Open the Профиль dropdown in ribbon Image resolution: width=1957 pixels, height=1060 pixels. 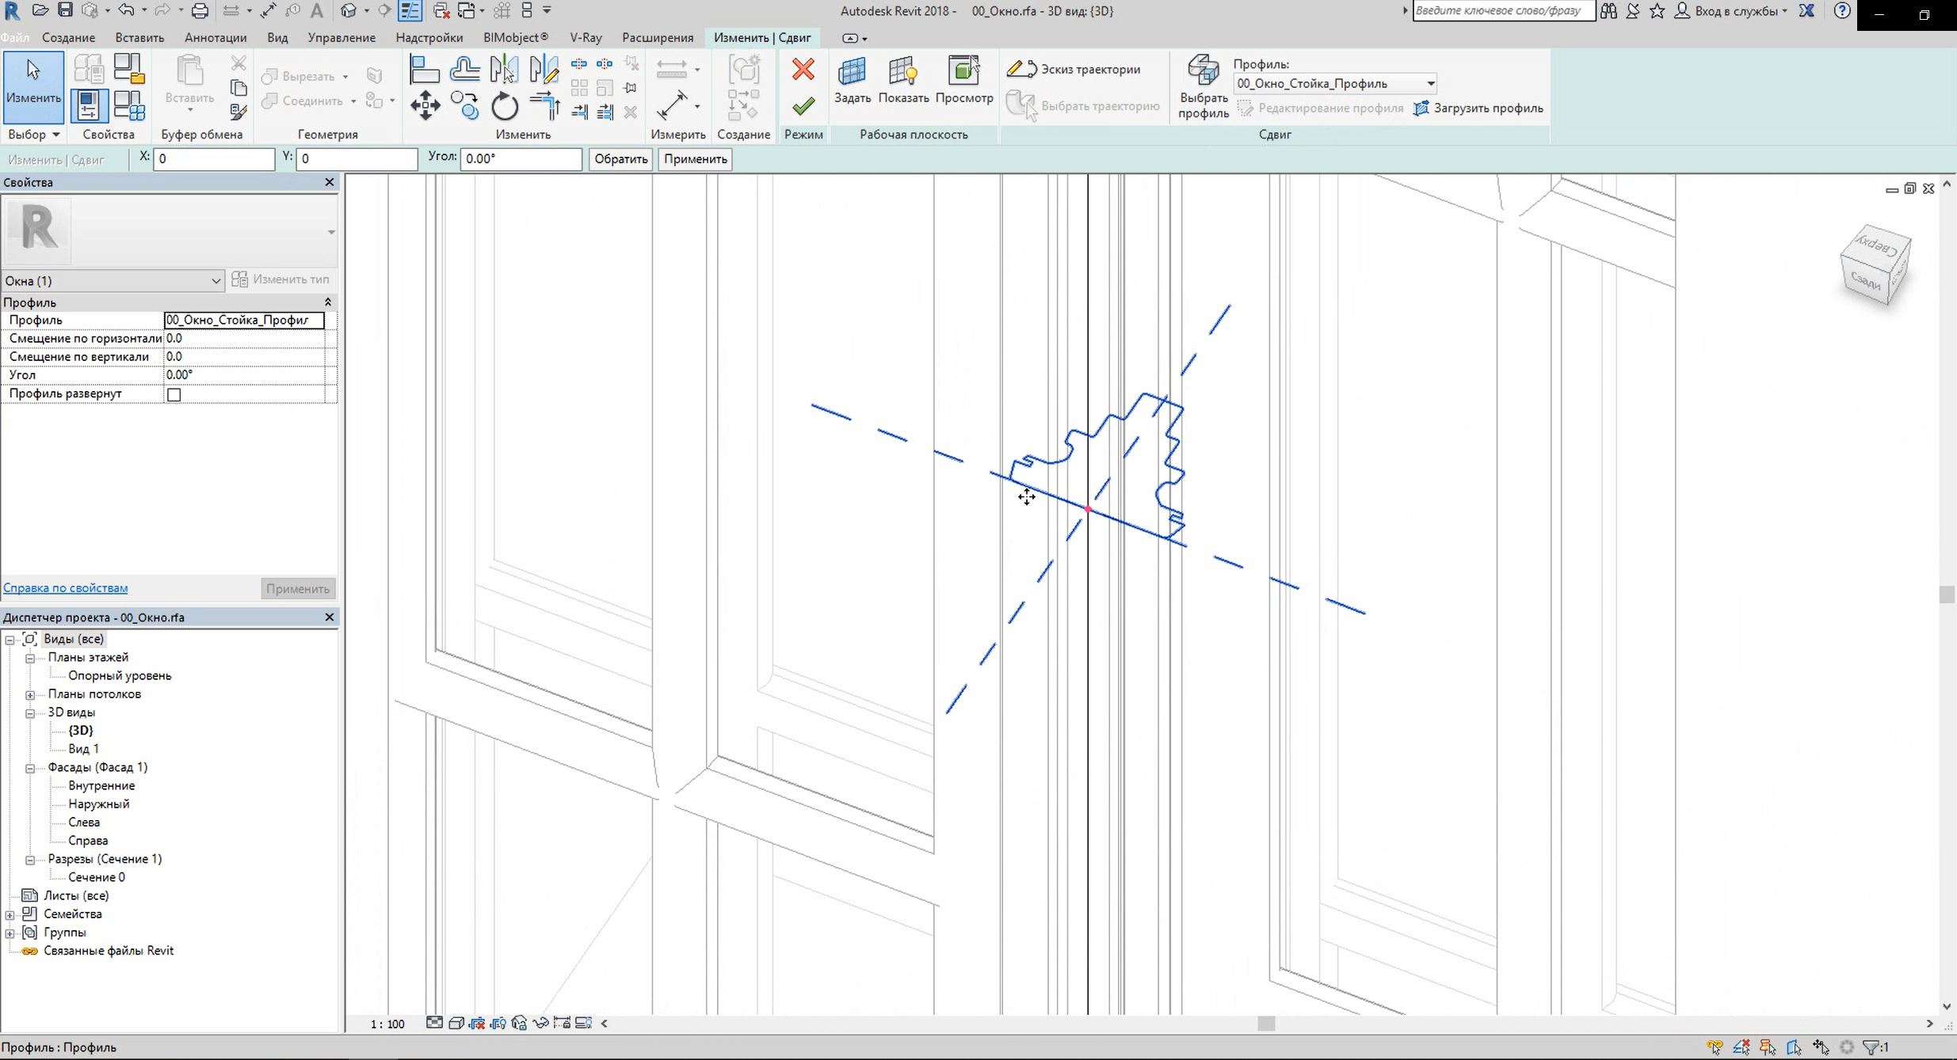click(1430, 84)
